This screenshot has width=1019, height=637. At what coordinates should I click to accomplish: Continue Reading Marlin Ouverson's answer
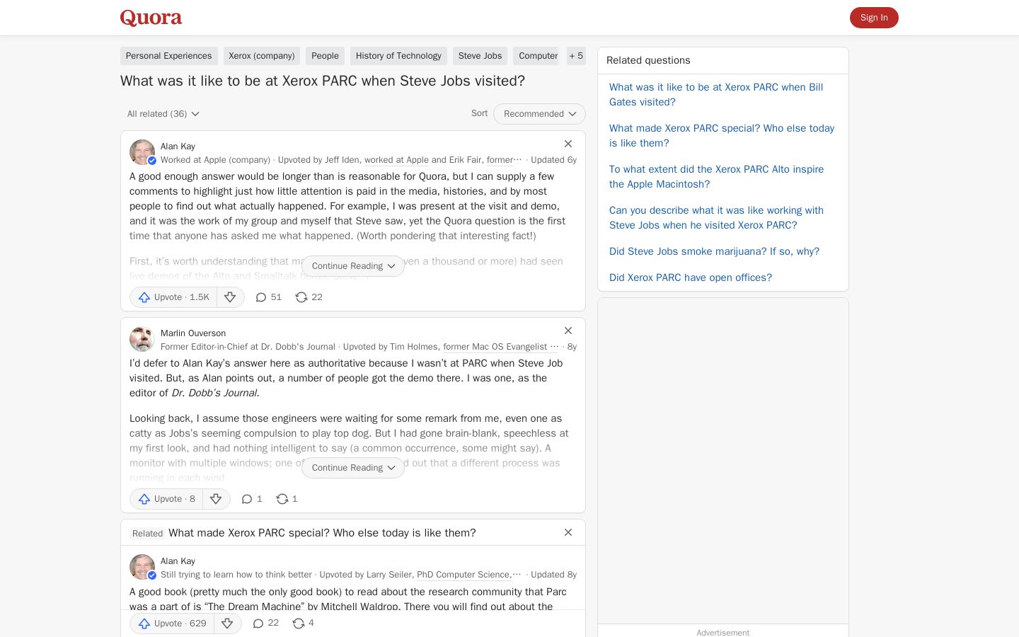(x=353, y=468)
